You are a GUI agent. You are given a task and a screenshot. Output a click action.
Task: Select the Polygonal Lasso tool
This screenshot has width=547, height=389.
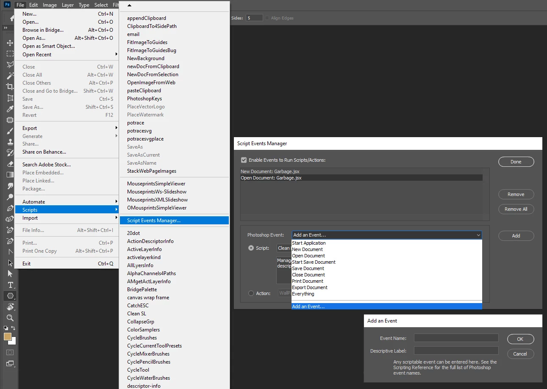pyautogui.click(x=10, y=65)
